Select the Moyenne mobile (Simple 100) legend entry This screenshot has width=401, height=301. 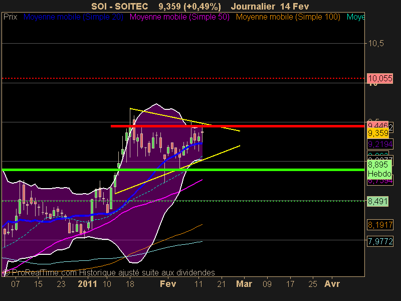click(x=288, y=17)
